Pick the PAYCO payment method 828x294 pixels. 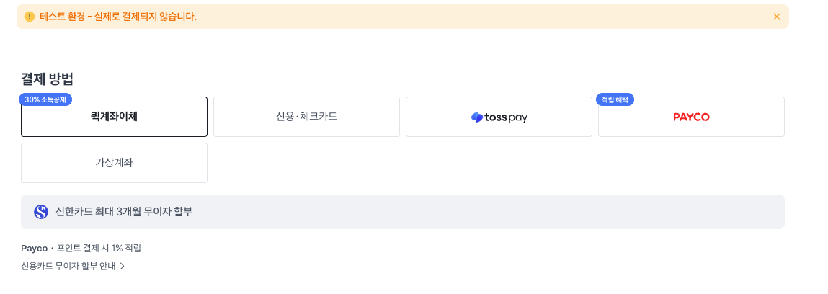point(691,117)
